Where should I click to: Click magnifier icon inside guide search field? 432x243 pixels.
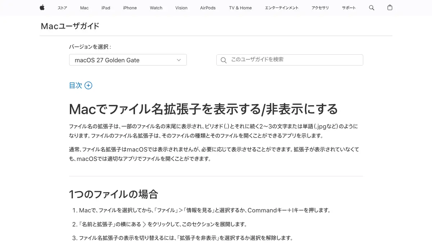[x=224, y=60]
